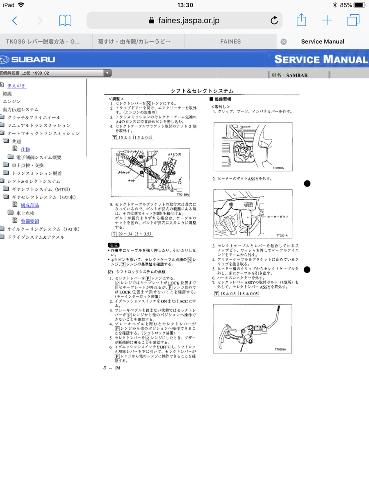Tap the battery indicator icon
The height and width of the screenshot is (492, 369).
coord(360,5)
